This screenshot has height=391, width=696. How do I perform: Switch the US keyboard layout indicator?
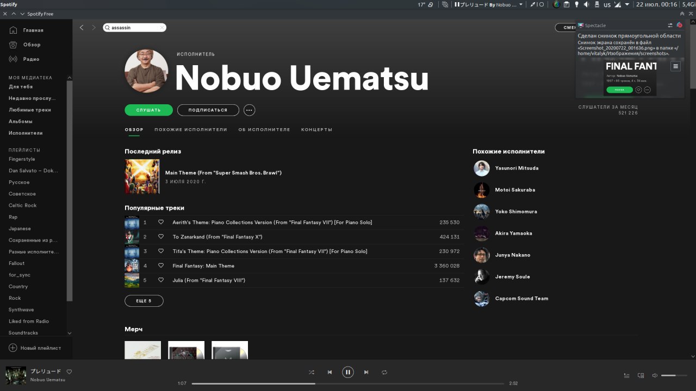coord(607,4)
